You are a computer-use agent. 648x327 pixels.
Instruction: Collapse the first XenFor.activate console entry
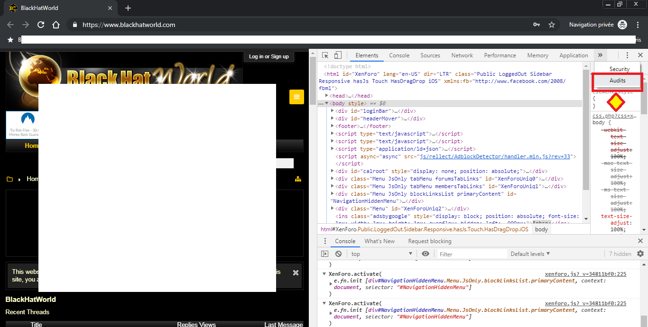324,274
